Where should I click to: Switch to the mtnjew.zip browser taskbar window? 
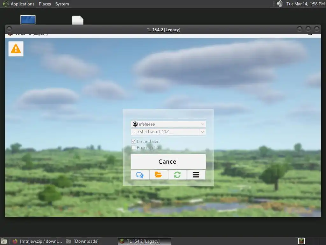[38, 241]
